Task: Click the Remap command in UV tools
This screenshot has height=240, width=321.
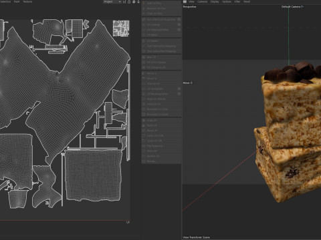Action: click(x=161, y=161)
